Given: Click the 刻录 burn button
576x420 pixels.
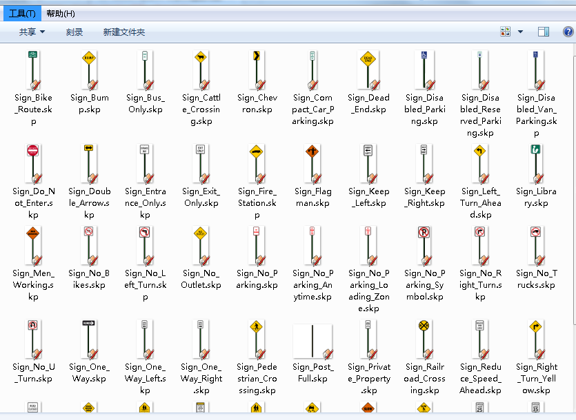Looking at the screenshot, I should (x=75, y=32).
